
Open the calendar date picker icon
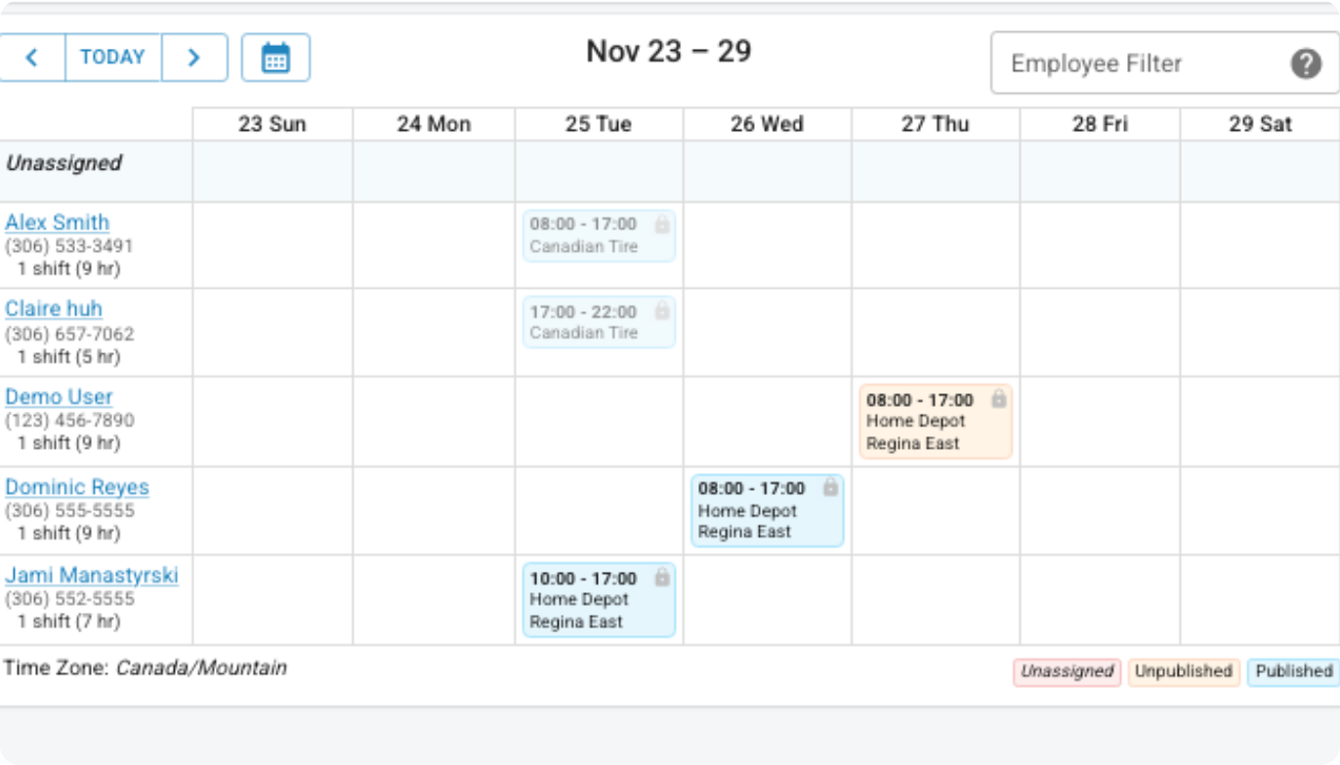275,58
